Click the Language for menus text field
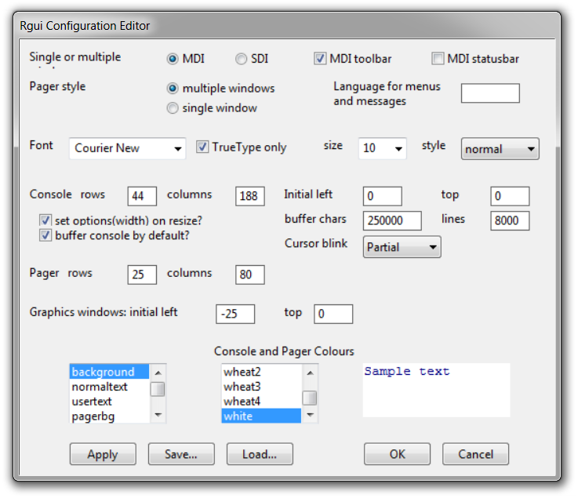Screen dimensions: 578x498 pyautogui.click(x=490, y=93)
